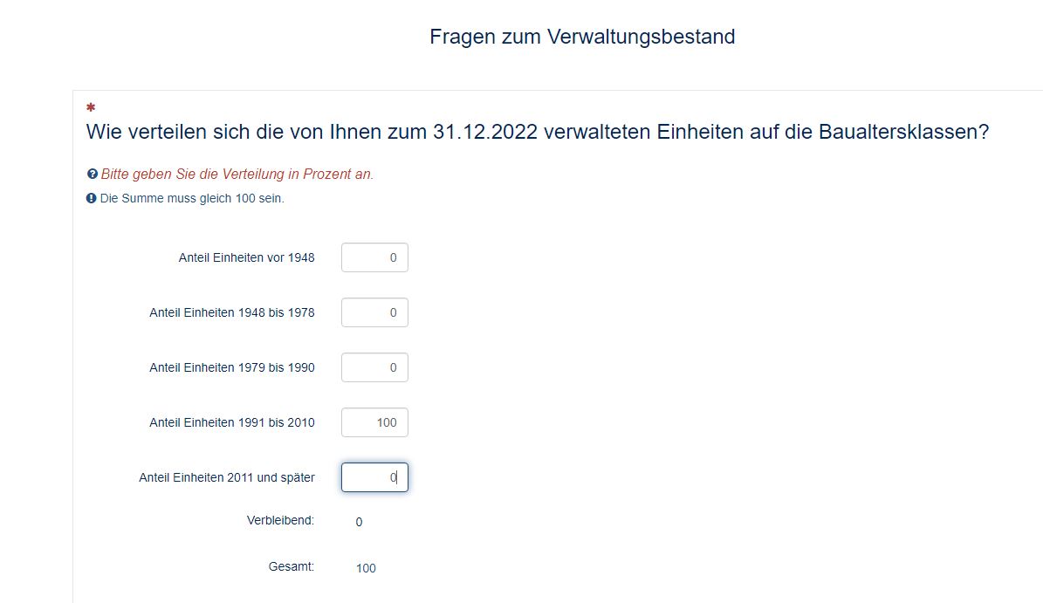The height and width of the screenshot is (603, 1043).
Task: Click the 'Anteil Einheiten 2011 und später' label
Action: click(x=227, y=477)
